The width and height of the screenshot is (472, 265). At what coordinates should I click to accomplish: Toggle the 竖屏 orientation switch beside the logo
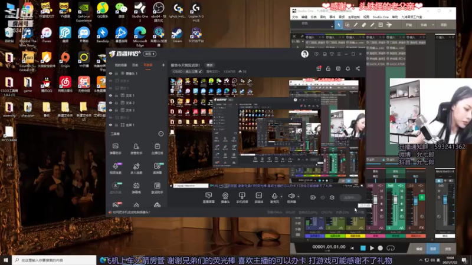pos(150,54)
